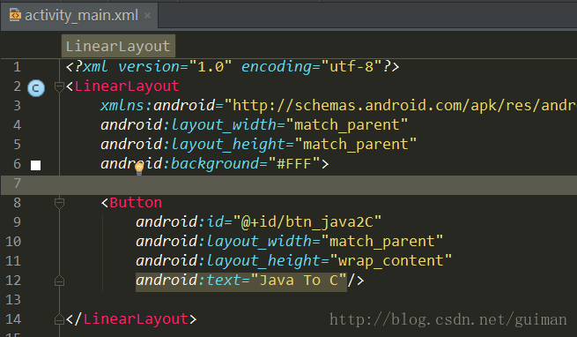Click the opening <LinearLayout tag name
Screen dimensions: 577x337
pyautogui.click(x=127, y=86)
